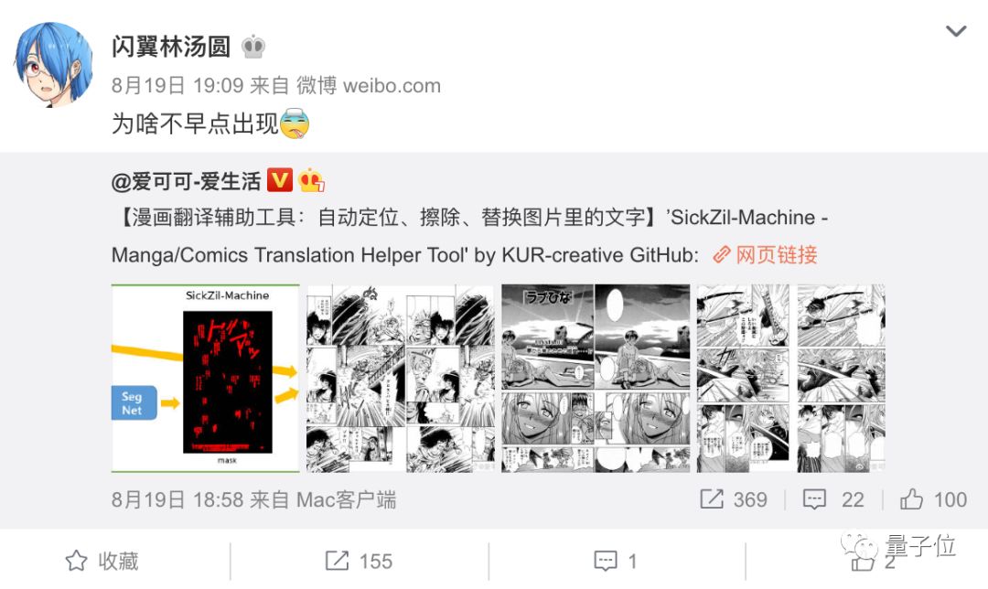This screenshot has height=589, width=988.
Task: Follow the 网页链接 web link
Action: coord(765,255)
